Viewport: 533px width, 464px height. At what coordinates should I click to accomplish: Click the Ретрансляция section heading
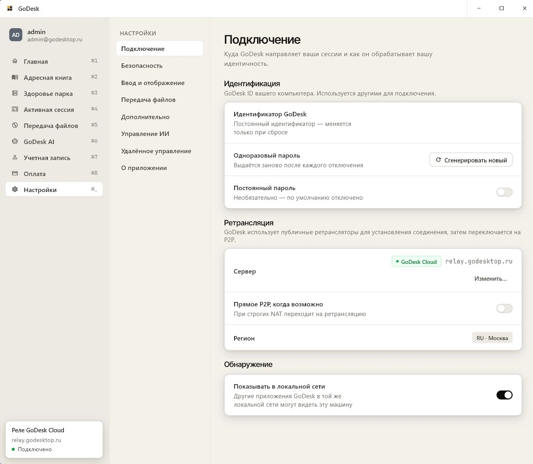coord(249,223)
